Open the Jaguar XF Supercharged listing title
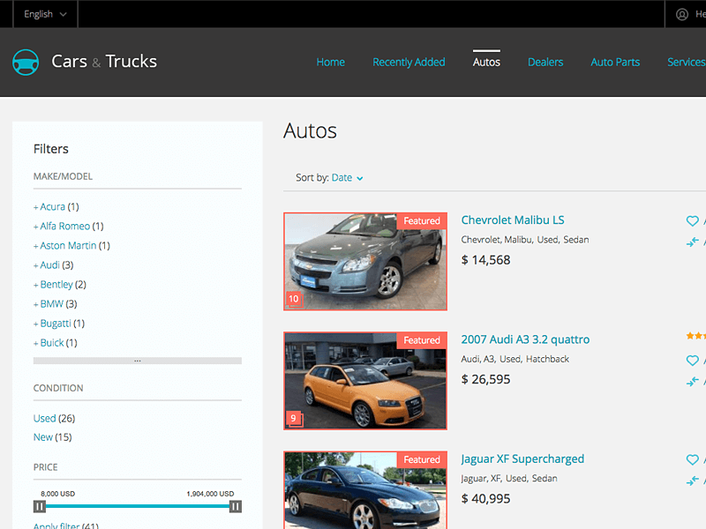Viewport: 706px width, 529px height. click(x=522, y=458)
